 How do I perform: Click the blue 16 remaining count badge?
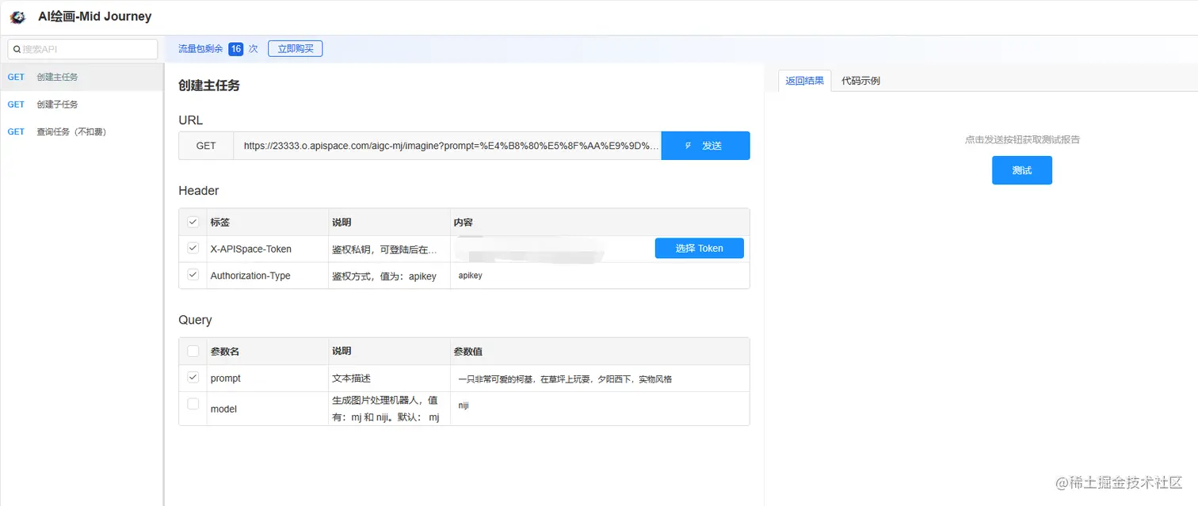point(235,49)
